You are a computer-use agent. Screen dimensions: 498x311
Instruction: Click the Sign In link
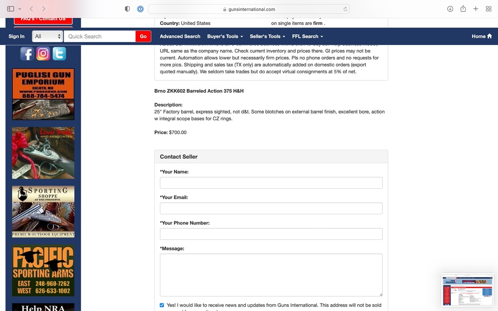coord(16,36)
